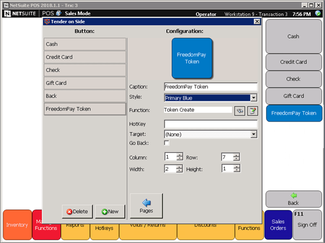The image size is (325, 243).
Task: Click the New button
Action: [x=110, y=212]
